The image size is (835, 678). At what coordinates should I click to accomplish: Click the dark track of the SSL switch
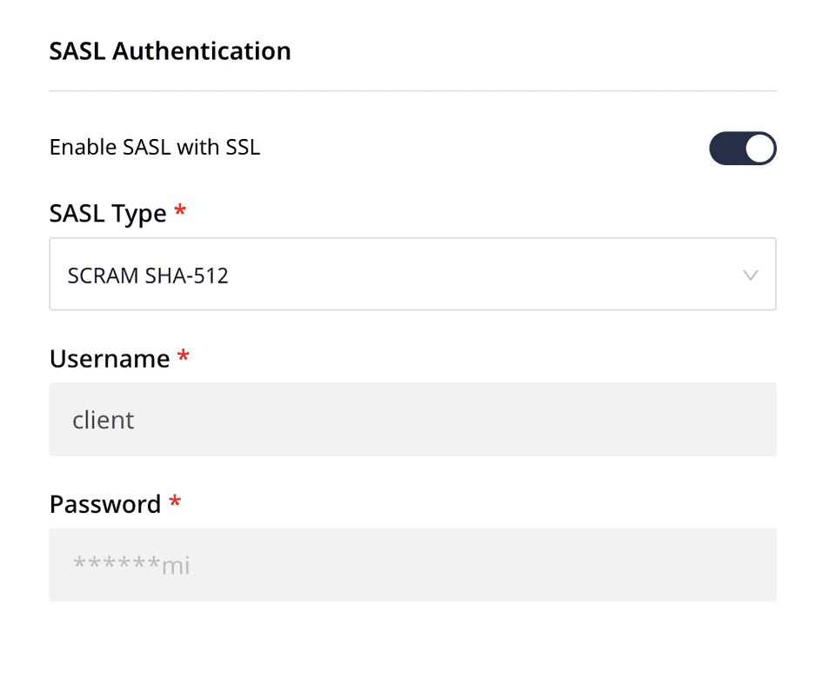point(726,149)
